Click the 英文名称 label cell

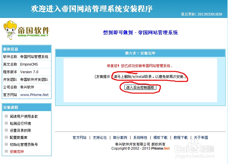pos(11,64)
